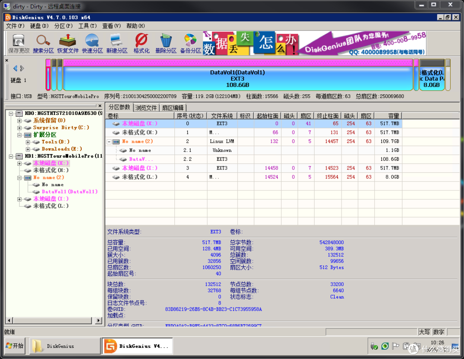
Task: Collapse No name(2) in the disk tree
Action: pyautogui.click(x=19, y=178)
